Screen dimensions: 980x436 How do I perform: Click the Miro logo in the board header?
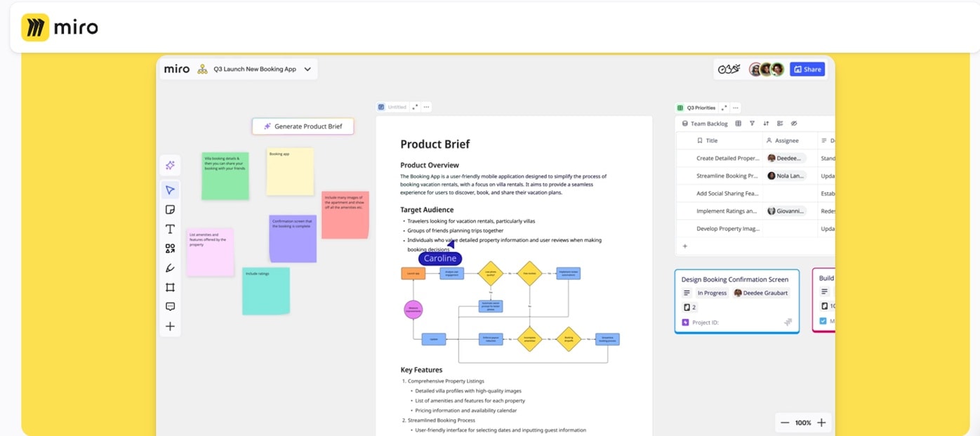[177, 69]
